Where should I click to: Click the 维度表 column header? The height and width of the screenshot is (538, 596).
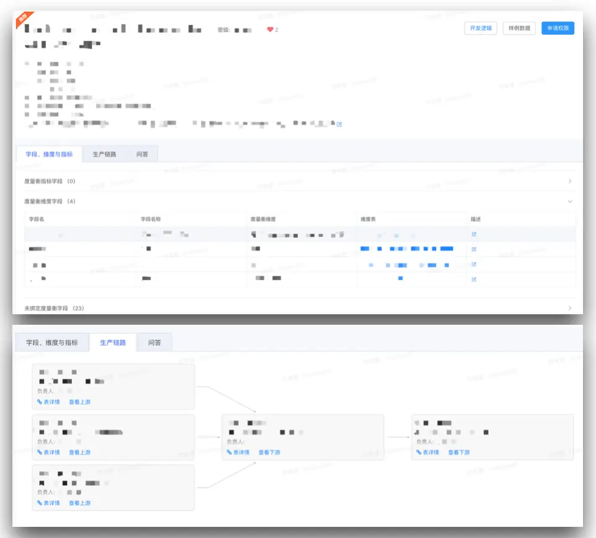point(368,219)
